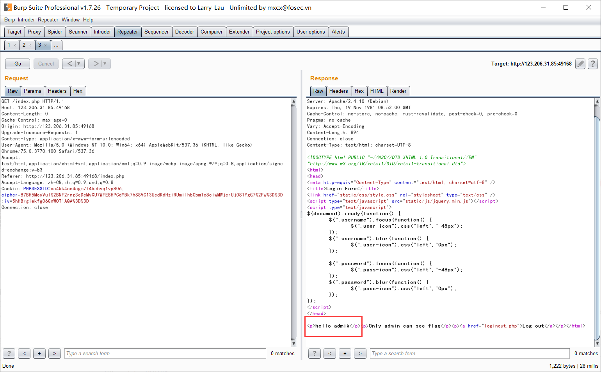
Task: Close Repeater tab 3
Action: point(45,46)
